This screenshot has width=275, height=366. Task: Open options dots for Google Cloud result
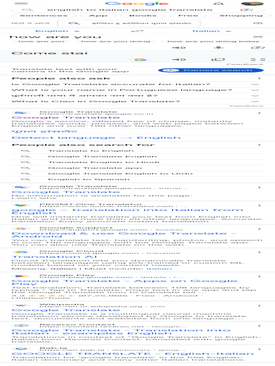(259, 252)
